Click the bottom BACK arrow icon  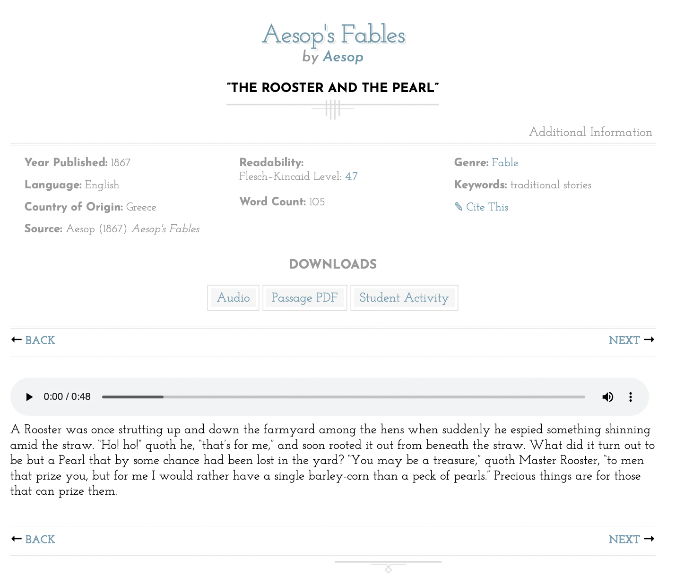pos(17,539)
